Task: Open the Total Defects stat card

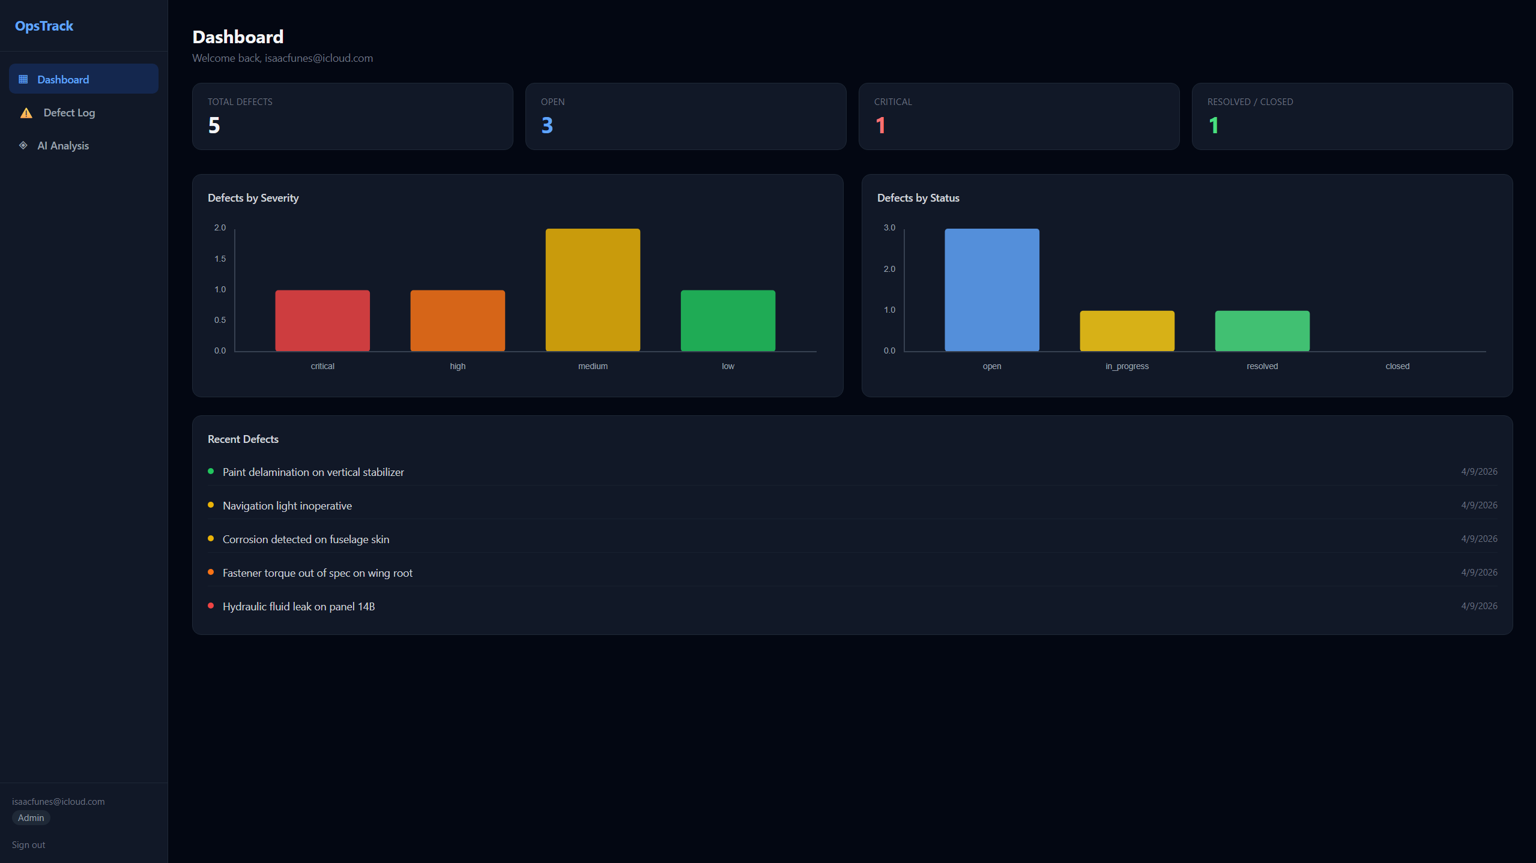Action: [x=352, y=116]
